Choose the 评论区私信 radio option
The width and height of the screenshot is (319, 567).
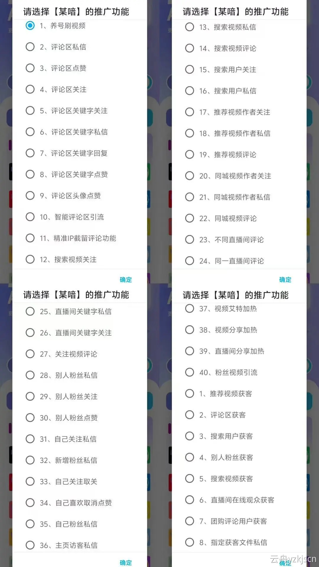coord(30,47)
